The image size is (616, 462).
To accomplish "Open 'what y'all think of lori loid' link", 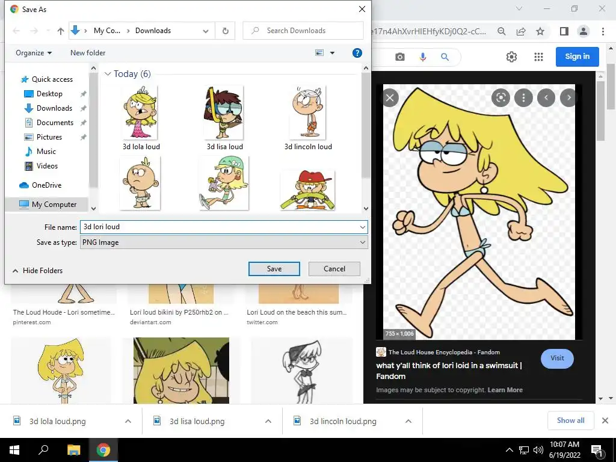I will click(x=449, y=371).
